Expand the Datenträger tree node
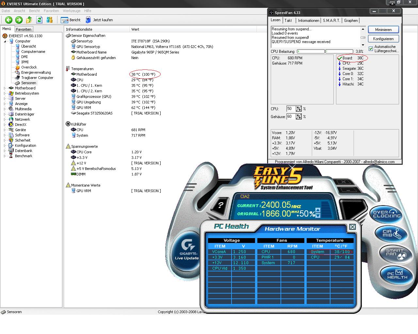This screenshot has width=418, height=334. (x=5, y=114)
